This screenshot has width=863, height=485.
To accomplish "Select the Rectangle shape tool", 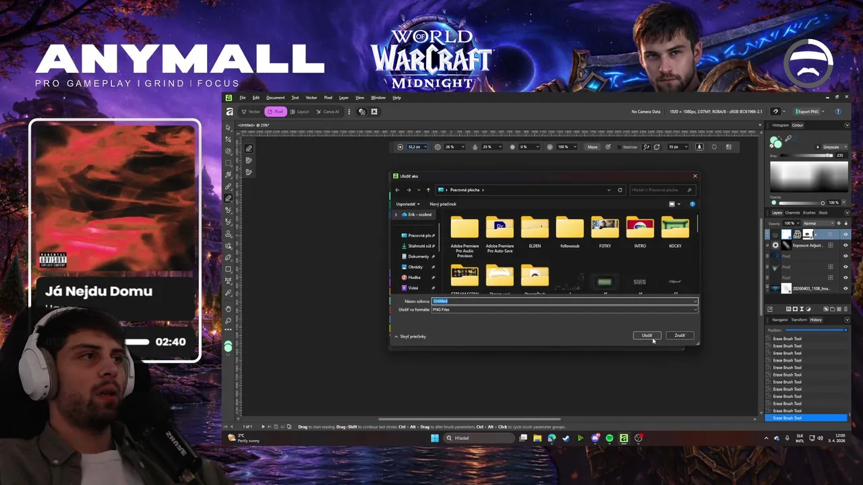I will click(x=228, y=269).
